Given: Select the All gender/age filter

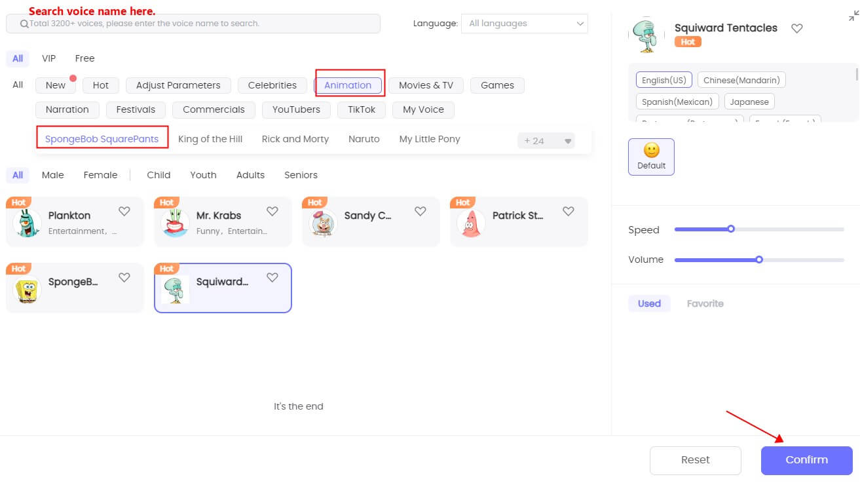Looking at the screenshot, I should pyautogui.click(x=18, y=175).
